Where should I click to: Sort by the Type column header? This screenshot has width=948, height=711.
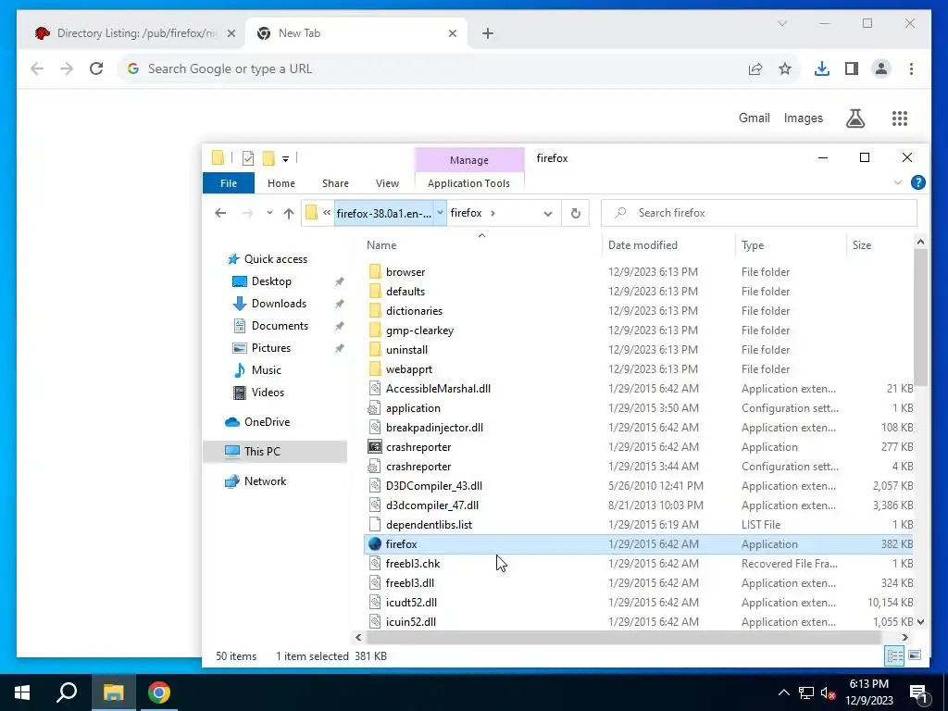tap(753, 244)
